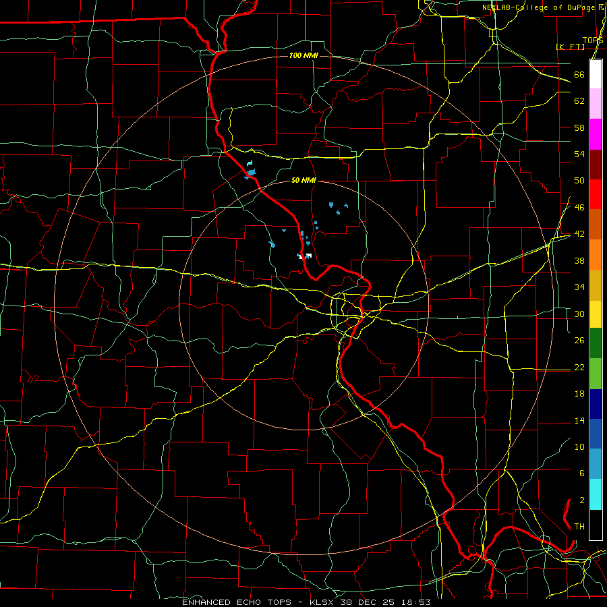
Task: Click the '62' legend value
Action: pos(579,101)
